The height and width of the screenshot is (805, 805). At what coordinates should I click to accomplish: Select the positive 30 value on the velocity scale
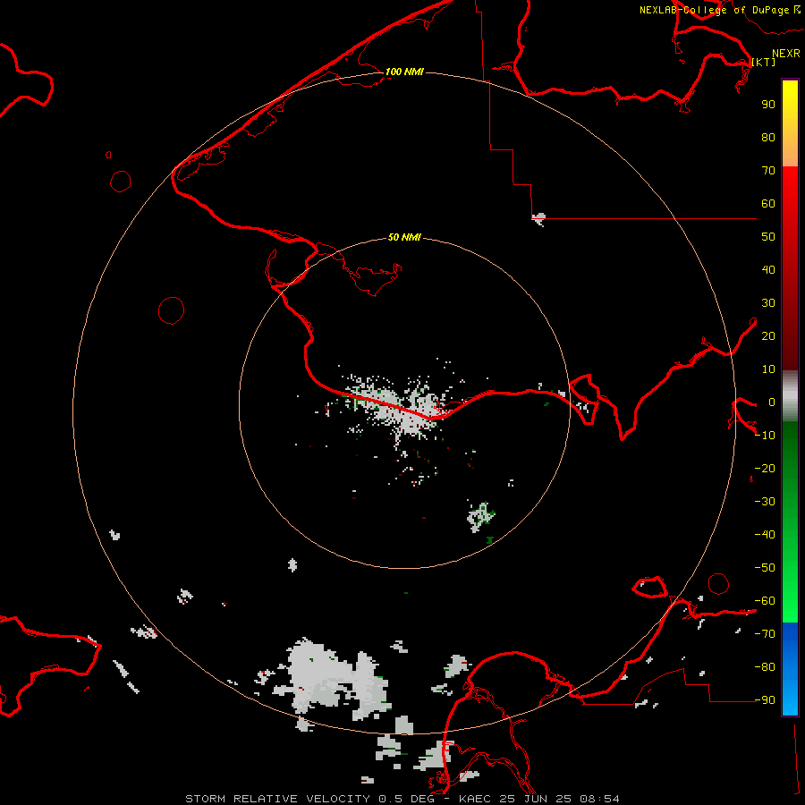(x=768, y=303)
